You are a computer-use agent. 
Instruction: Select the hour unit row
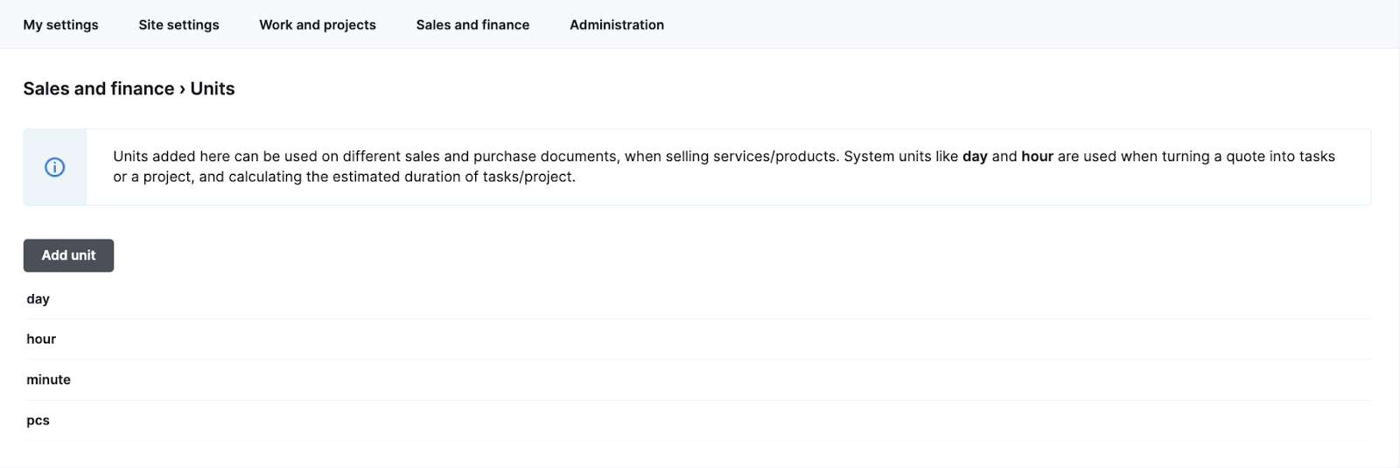[697, 339]
